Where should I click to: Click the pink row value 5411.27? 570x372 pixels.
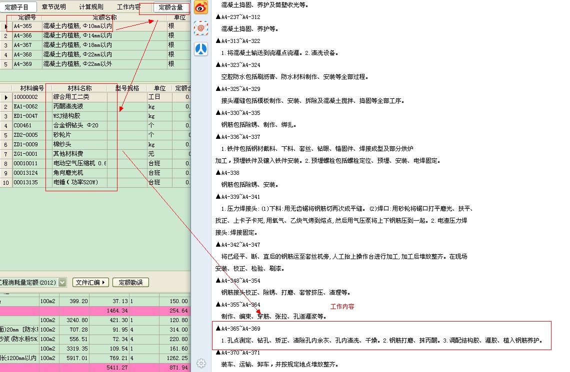click(117, 368)
